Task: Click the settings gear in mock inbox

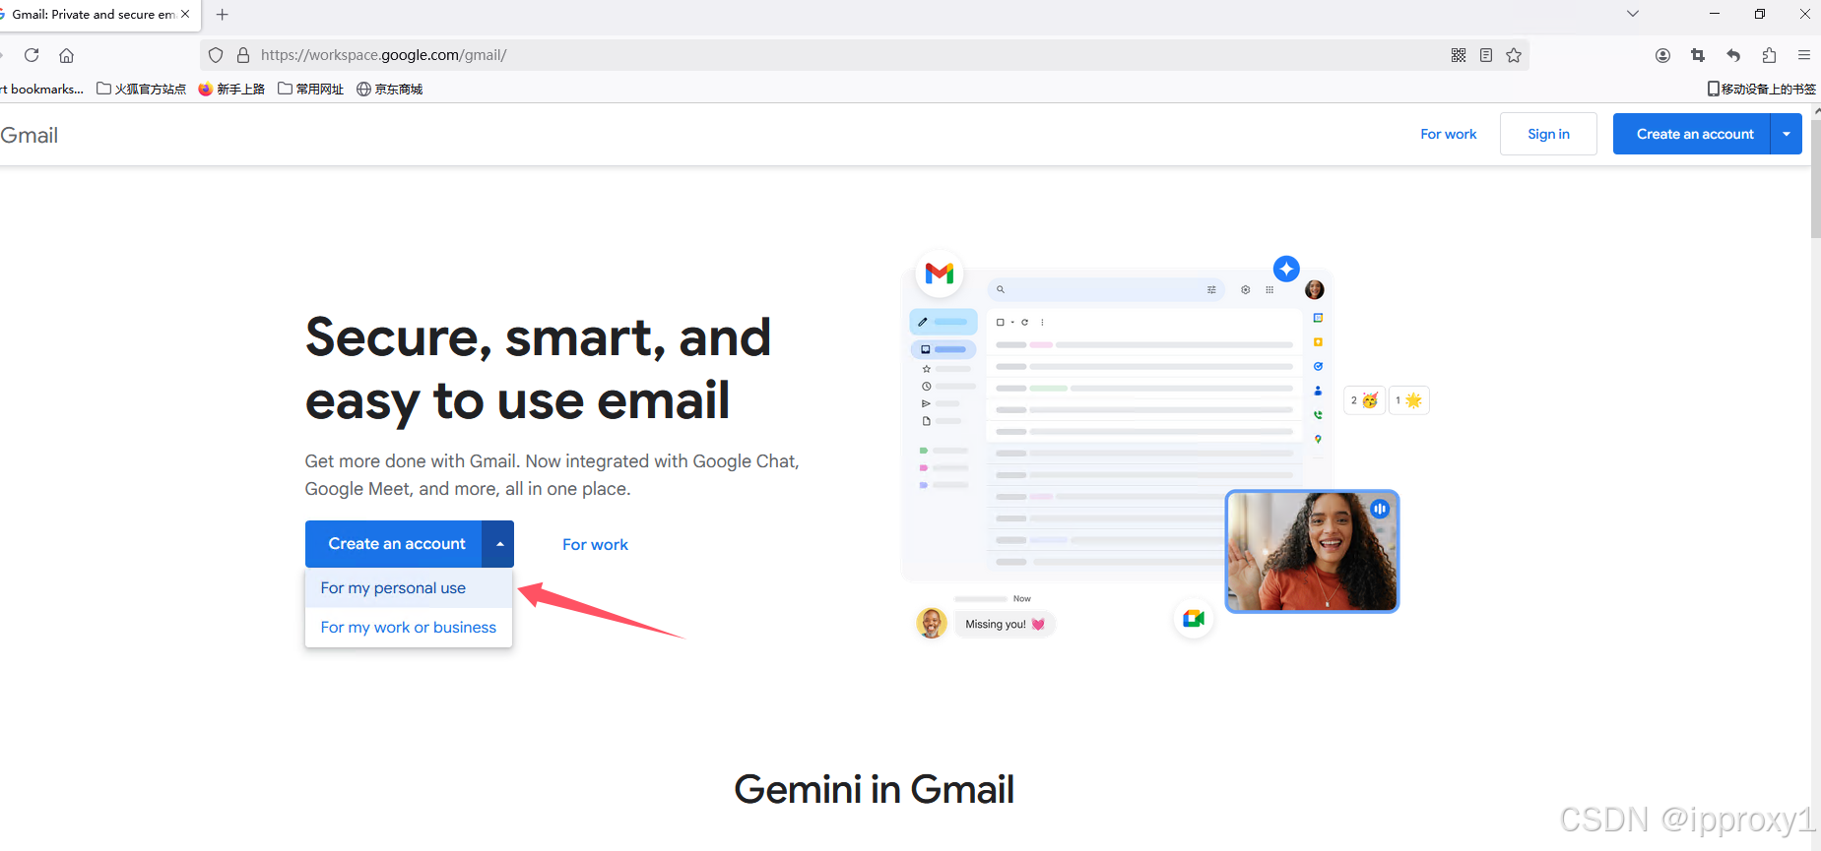Action: tap(1246, 289)
